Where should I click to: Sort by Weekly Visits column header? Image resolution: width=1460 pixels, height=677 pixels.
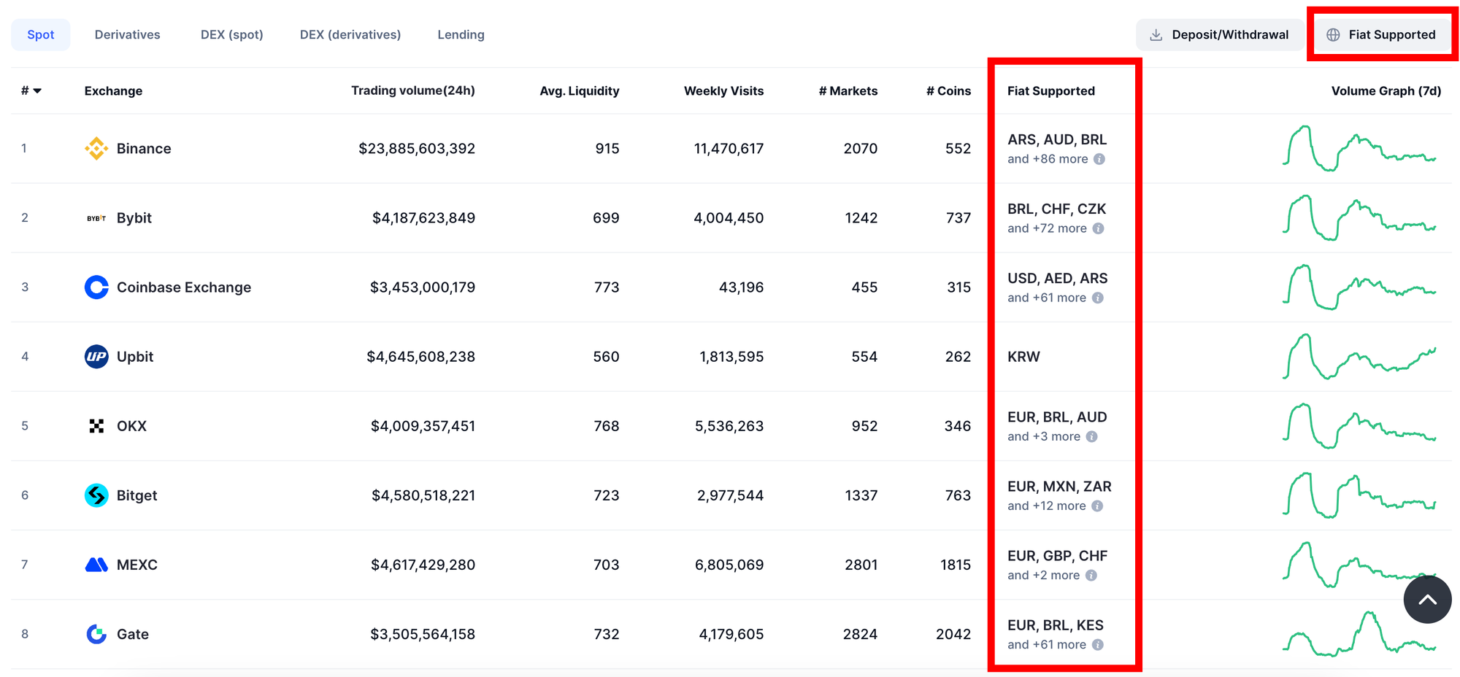tap(723, 91)
